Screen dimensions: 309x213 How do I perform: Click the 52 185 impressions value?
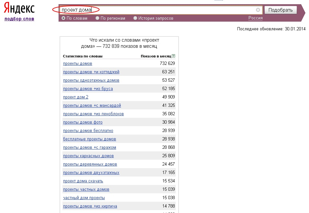click(x=169, y=89)
